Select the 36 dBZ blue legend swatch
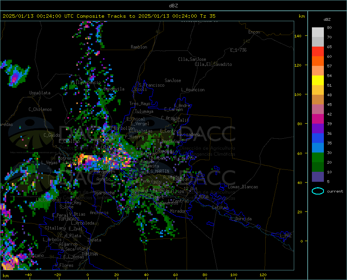347x280 pixels. coord(318,138)
